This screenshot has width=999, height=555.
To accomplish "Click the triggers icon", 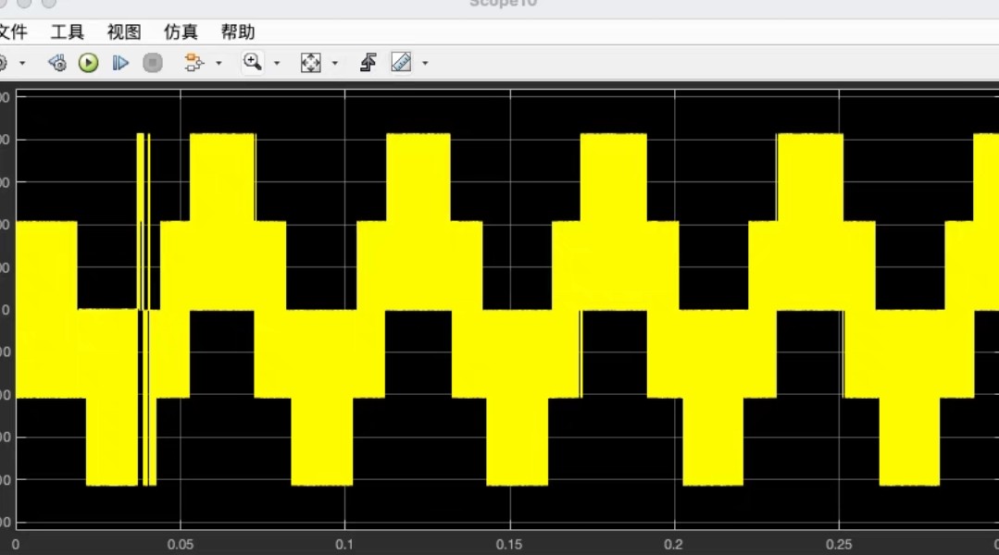I will pyautogui.click(x=368, y=62).
